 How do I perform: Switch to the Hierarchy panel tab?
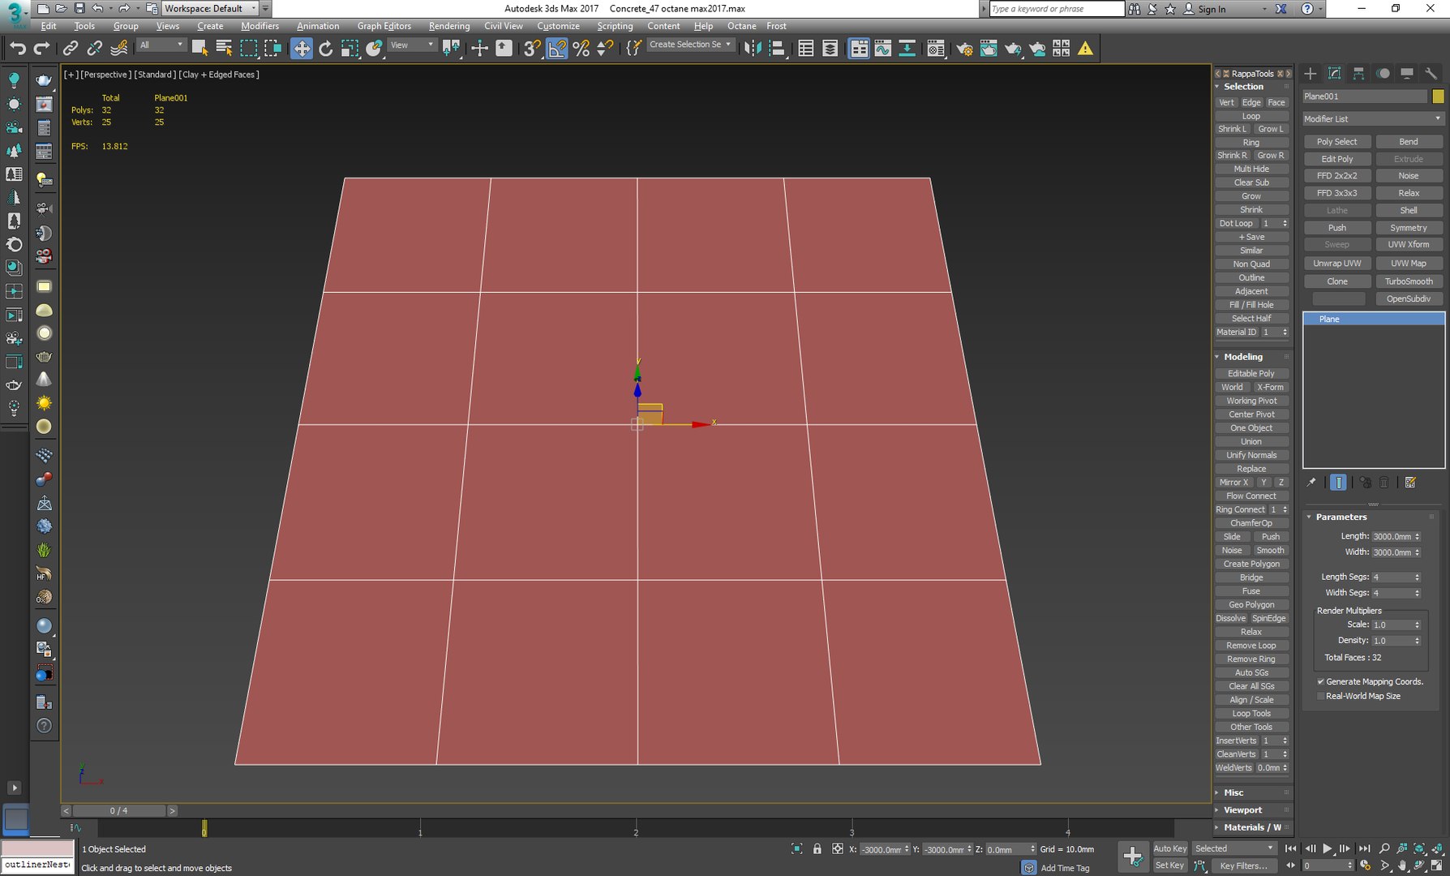pyautogui.click(x=1358, y=73)
